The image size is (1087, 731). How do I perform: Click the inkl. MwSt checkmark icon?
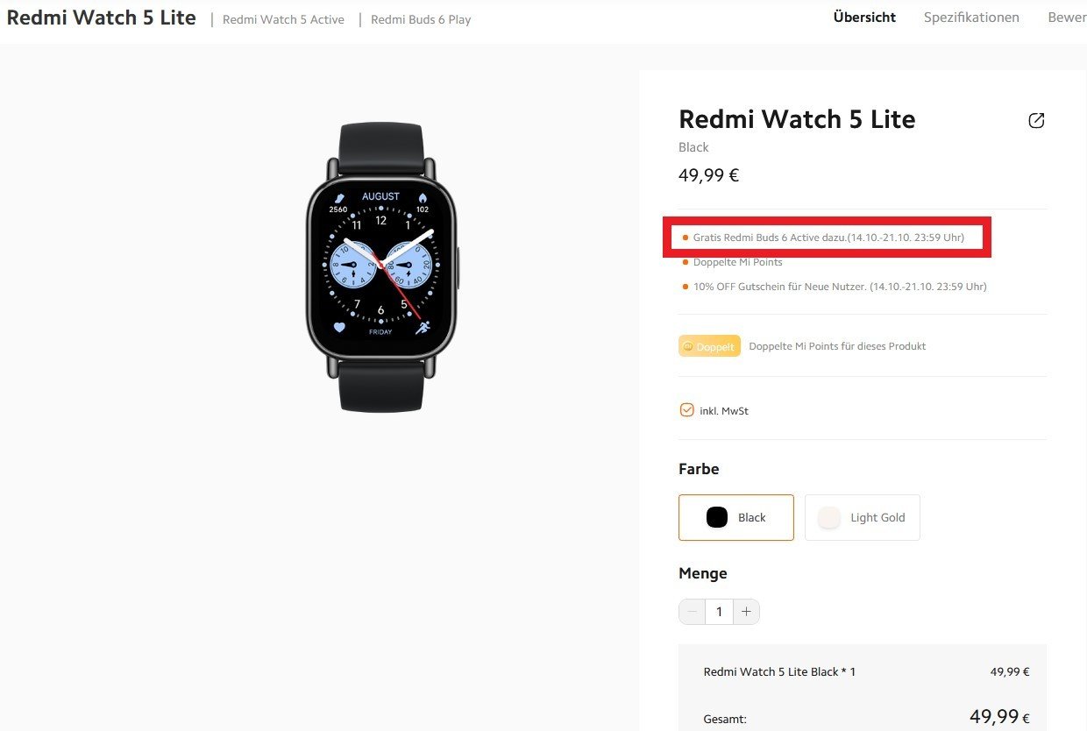click(686, 409)
